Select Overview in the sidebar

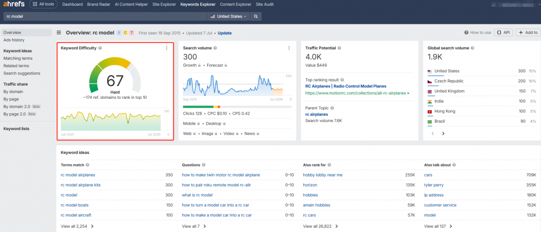(26, 32)
